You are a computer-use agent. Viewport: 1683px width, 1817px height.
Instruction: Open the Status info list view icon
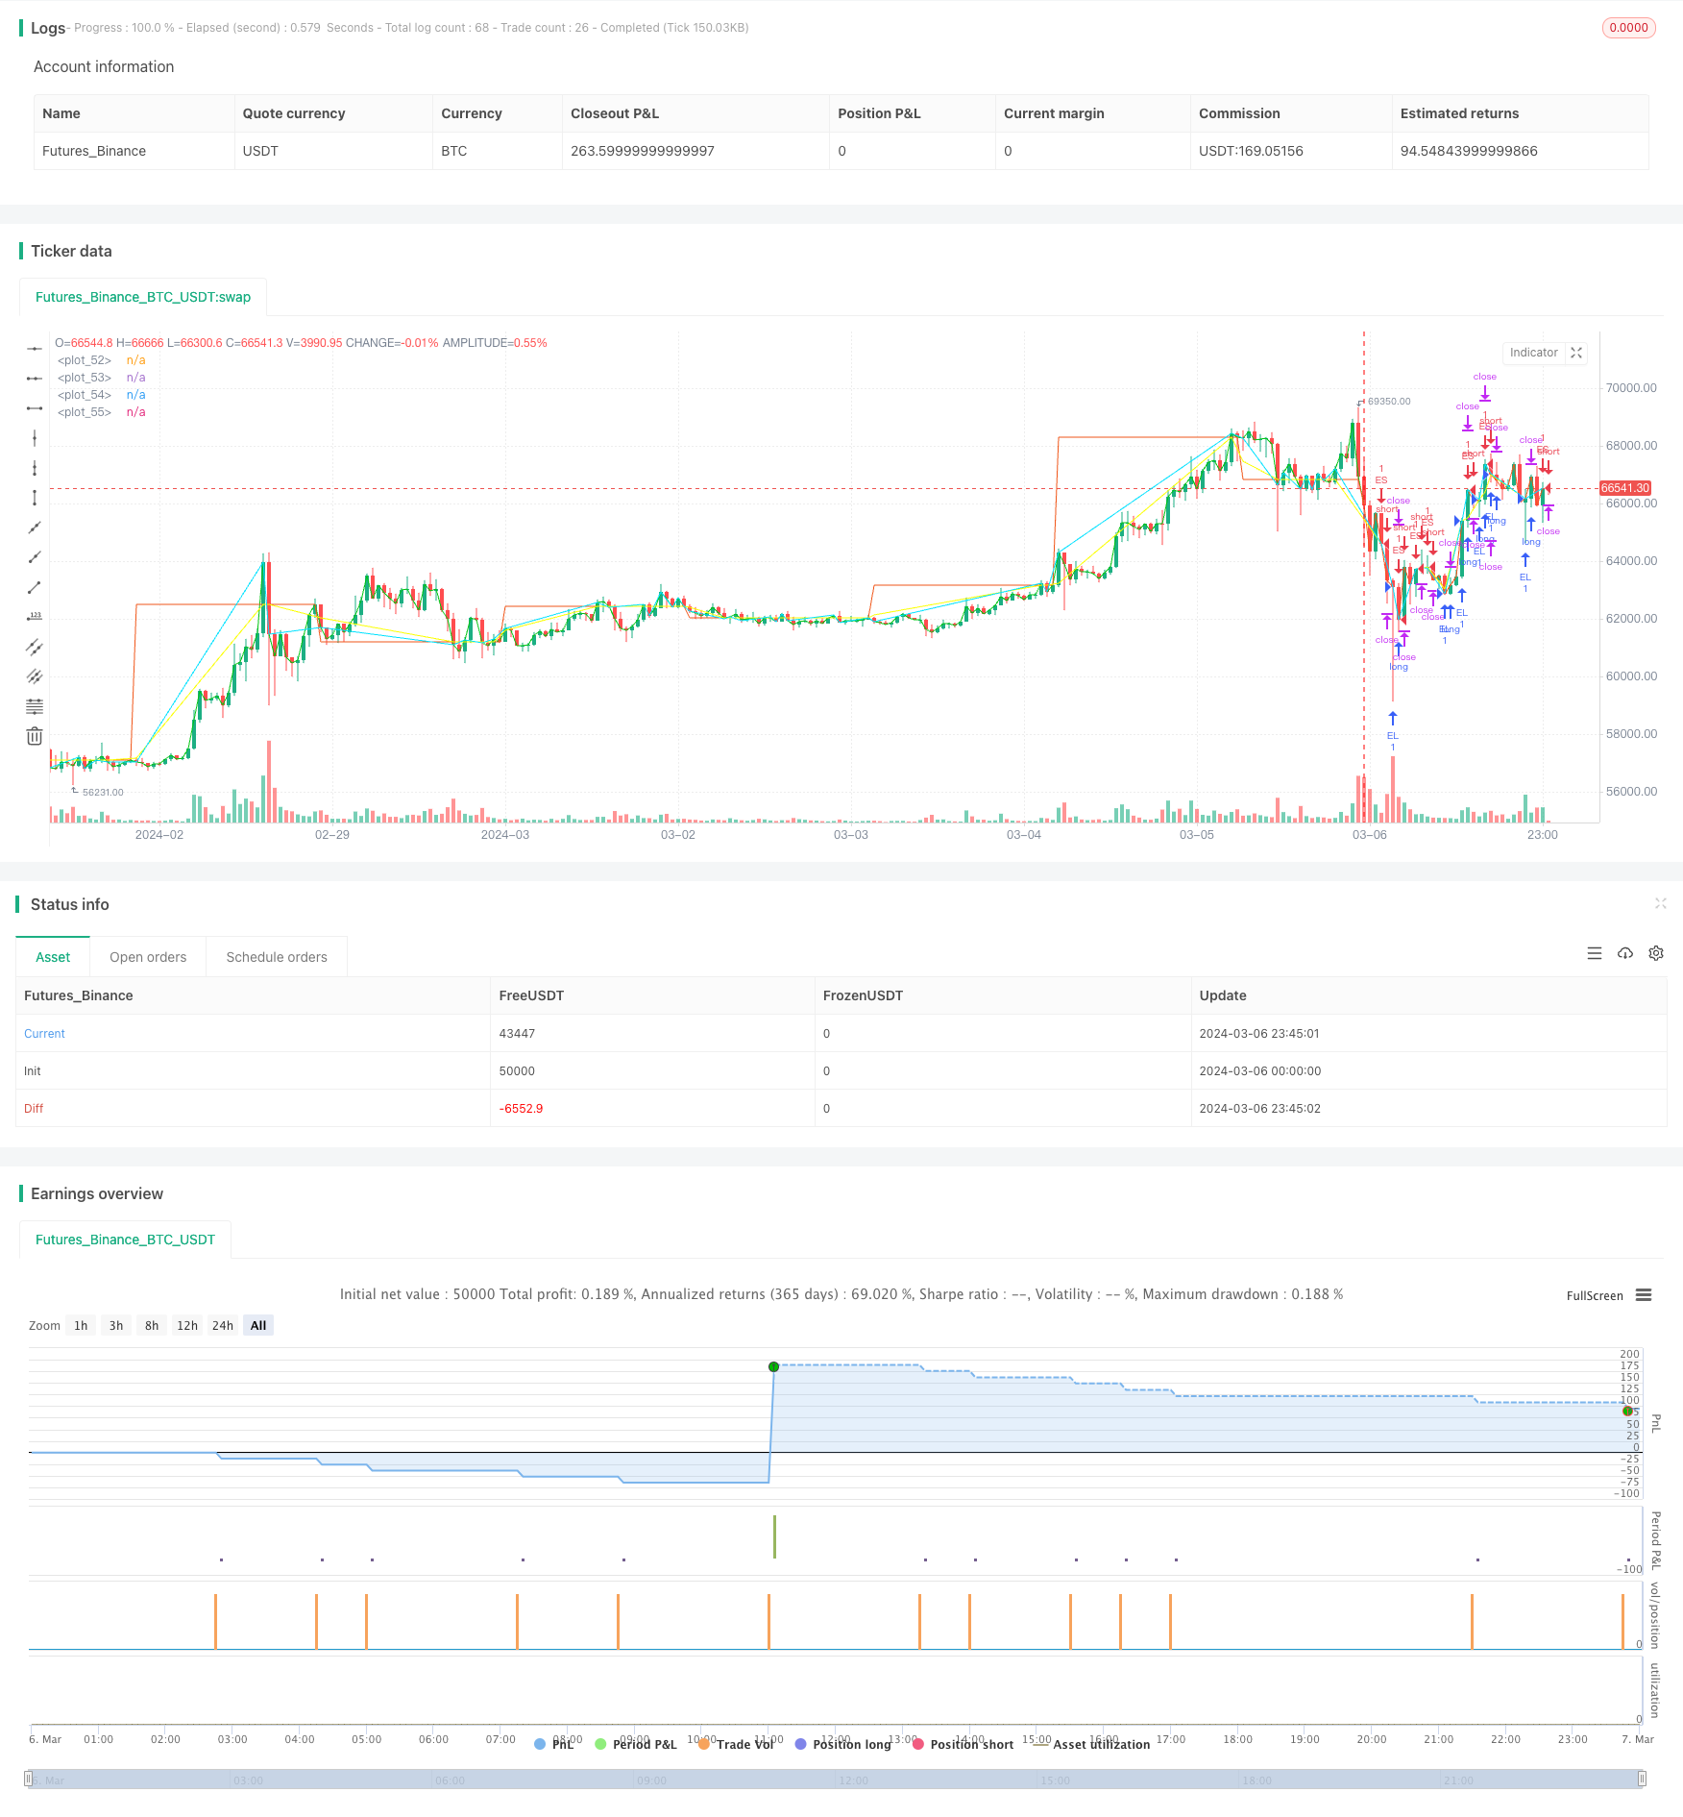[1595, 953]
